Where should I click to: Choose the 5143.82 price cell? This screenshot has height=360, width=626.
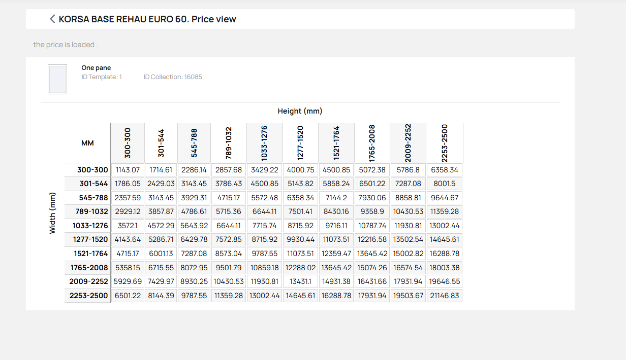(300, 184)
